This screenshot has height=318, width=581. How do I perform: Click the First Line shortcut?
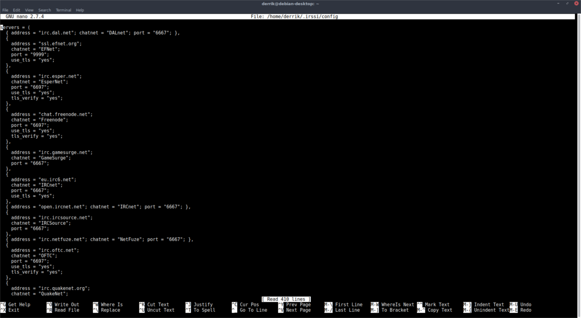click(x=343, y=304)
